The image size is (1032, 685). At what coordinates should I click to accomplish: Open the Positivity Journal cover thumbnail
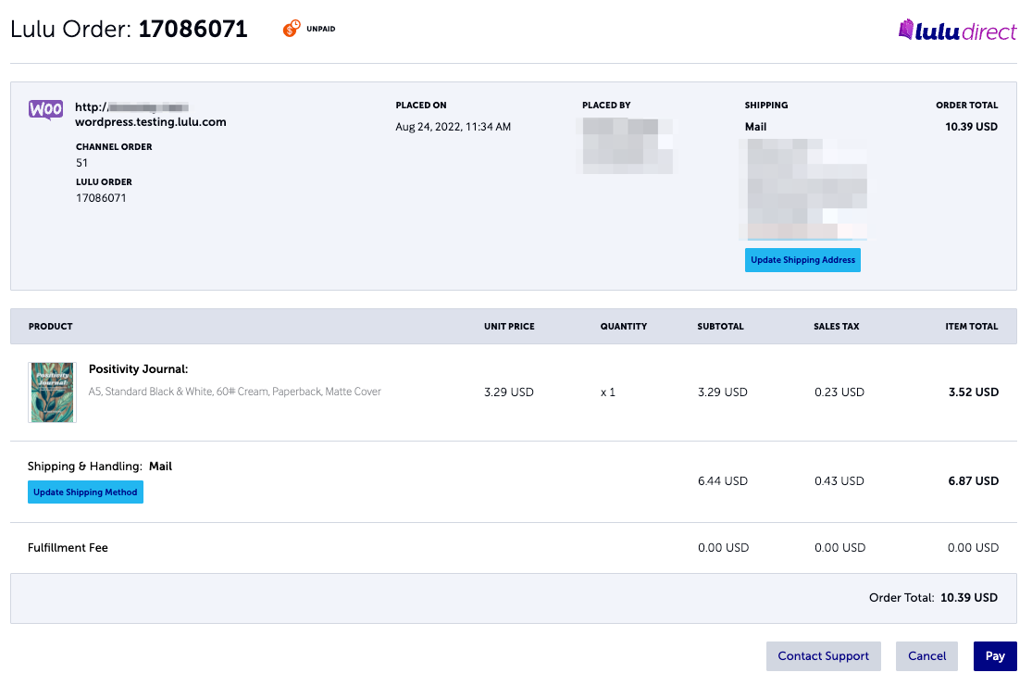[53, 392]
